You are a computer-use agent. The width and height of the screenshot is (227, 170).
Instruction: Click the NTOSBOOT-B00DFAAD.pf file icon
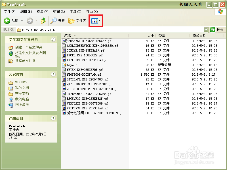tap(64, 75)
